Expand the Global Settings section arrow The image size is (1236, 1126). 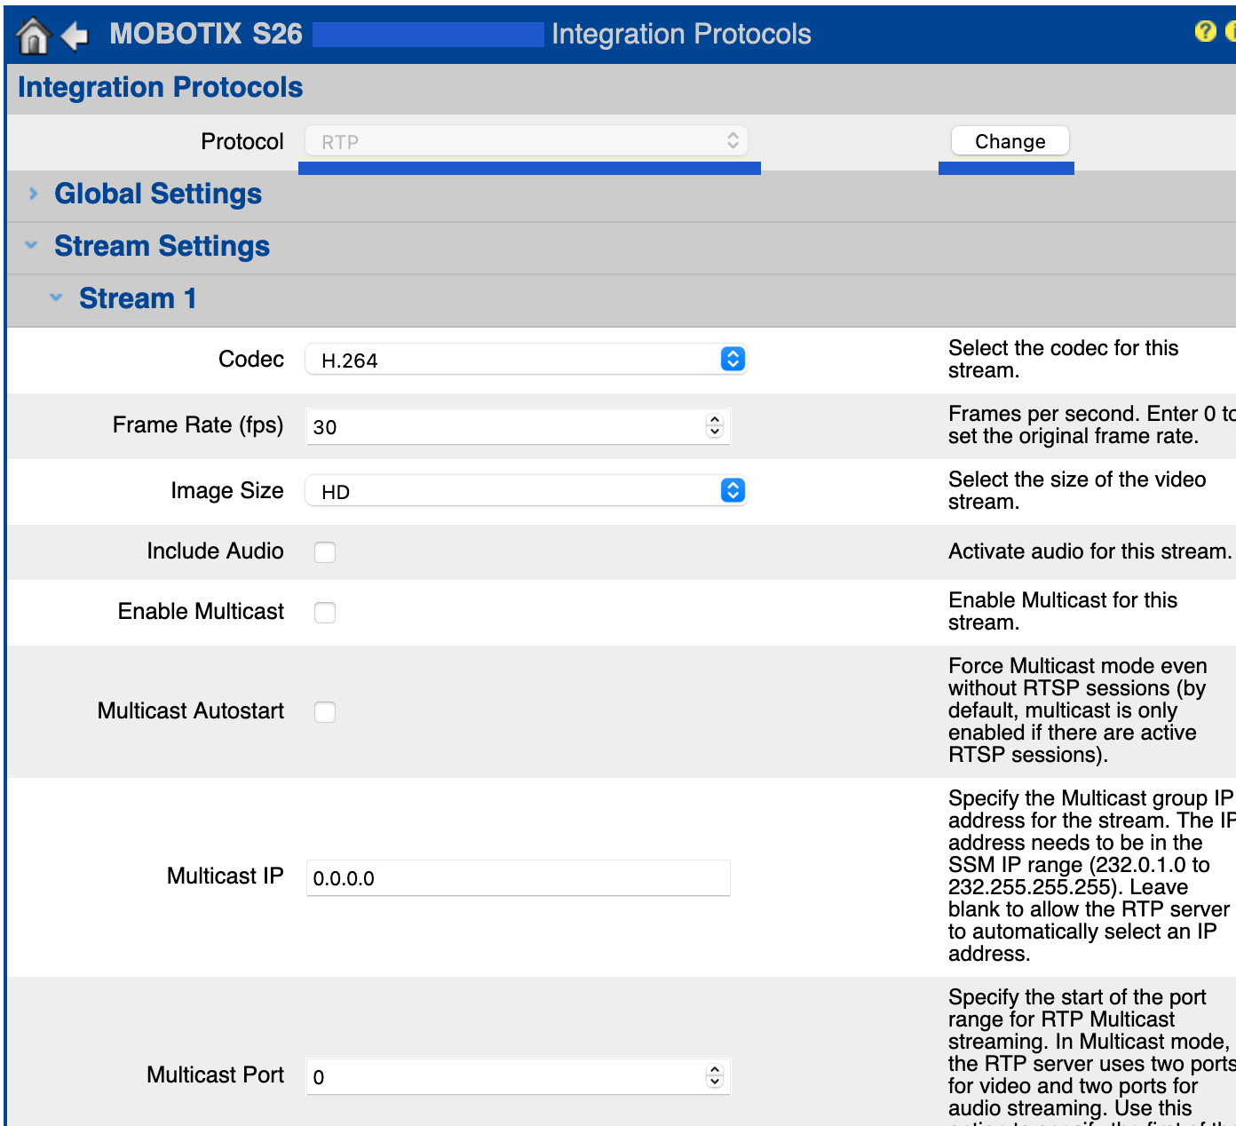pyautogui.click(x=34, y=194)
